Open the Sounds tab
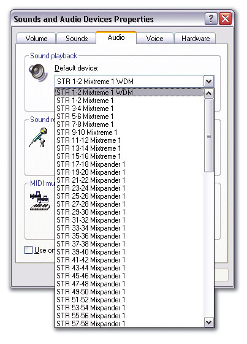The image size is (247, 344). [77, 39]
